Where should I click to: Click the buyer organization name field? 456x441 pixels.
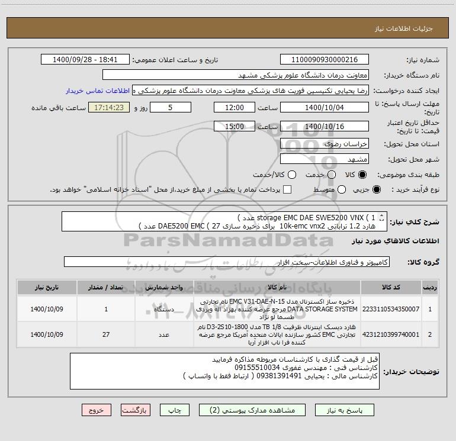[x=236, y=75]
